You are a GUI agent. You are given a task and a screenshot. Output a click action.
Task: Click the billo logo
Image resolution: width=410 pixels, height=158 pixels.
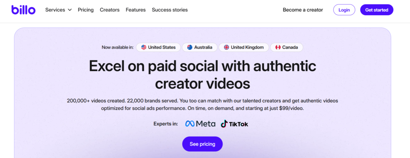coord(23,10)
